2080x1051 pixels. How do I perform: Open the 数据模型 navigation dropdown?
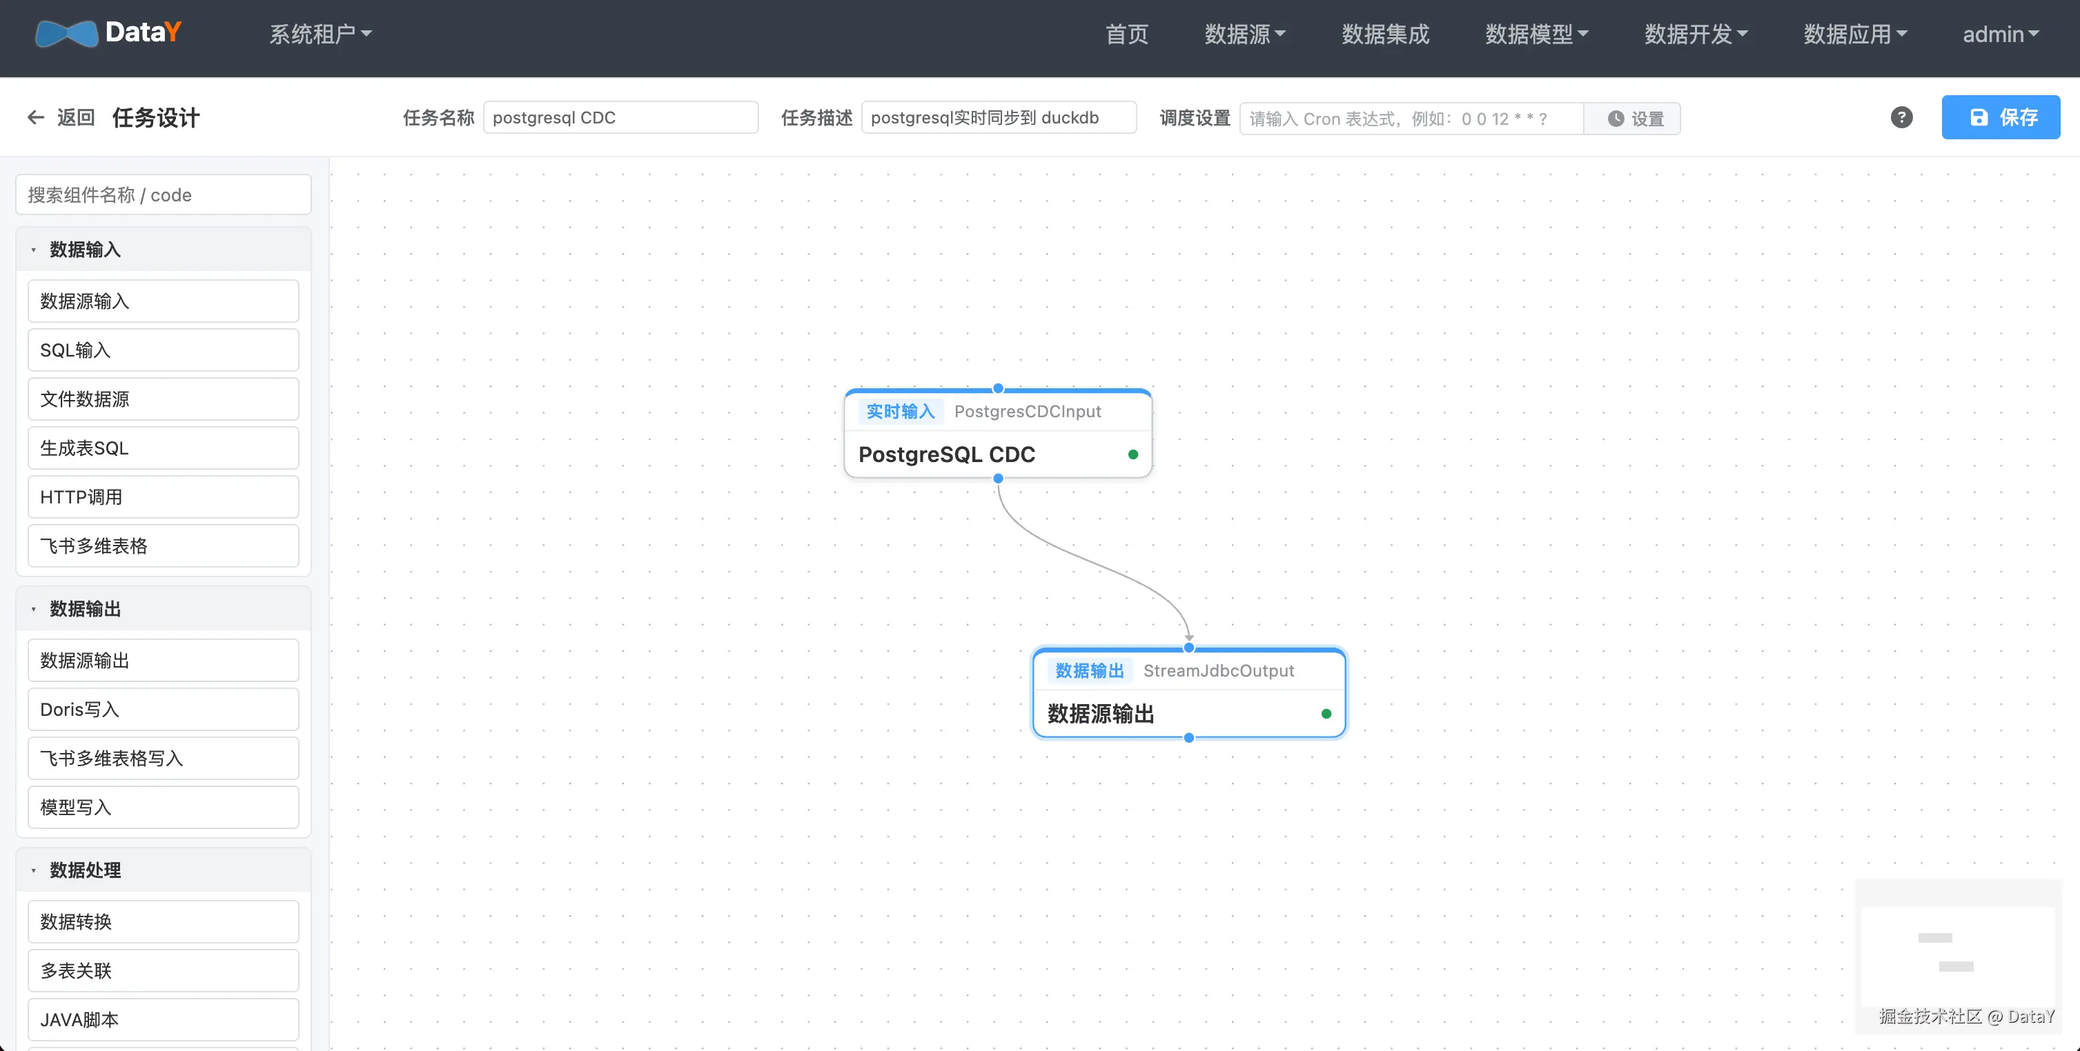[1537, 34]
